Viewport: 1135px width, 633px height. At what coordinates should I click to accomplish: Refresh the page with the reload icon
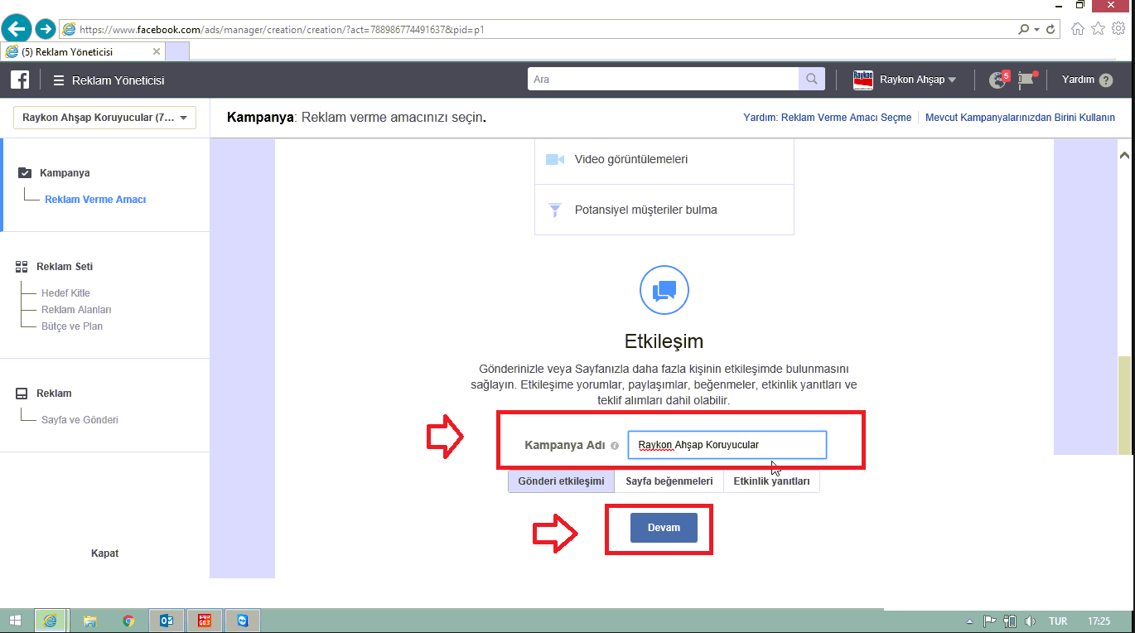pos(1051,29)
